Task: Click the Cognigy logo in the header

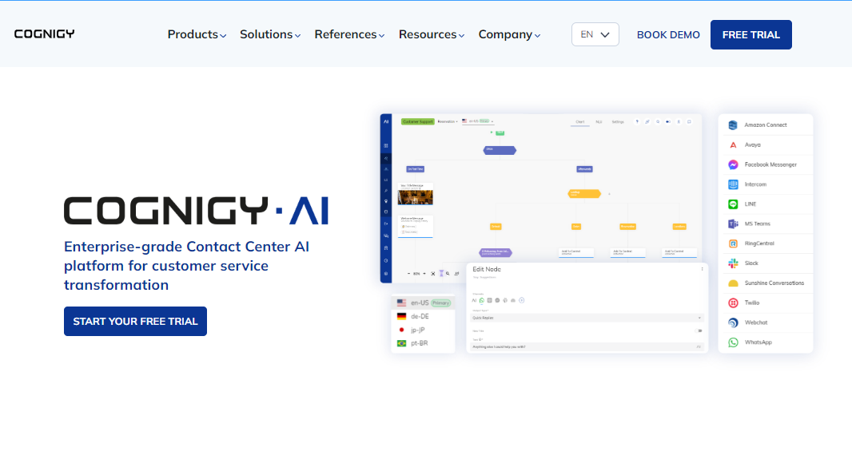Action: click(44, 34)
